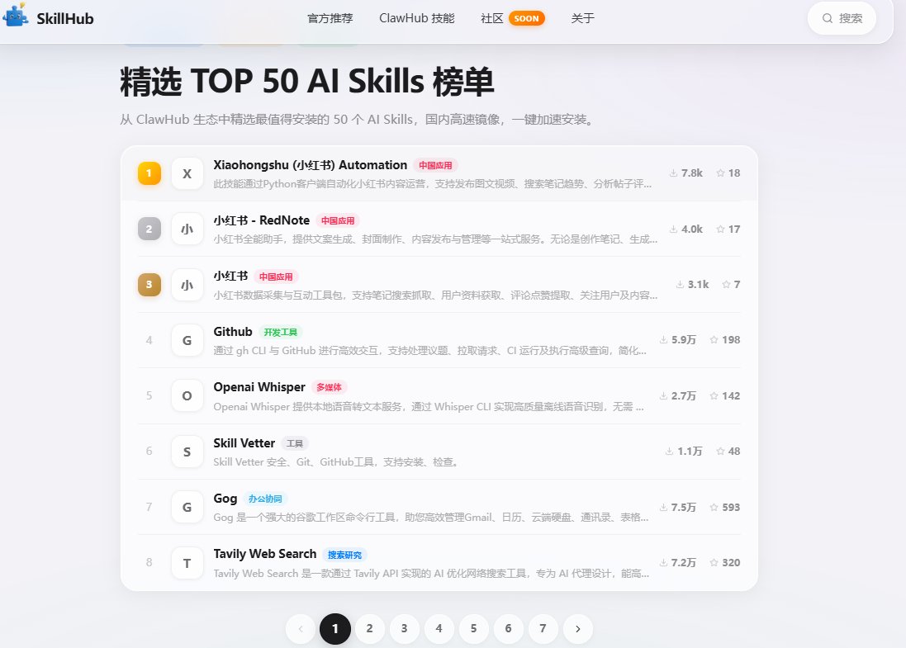The height and width of the screenshot is (648, 906).
Task: Click the 中国应用 tag on Xiaohongshu Automation
Action: coord(436,166)
